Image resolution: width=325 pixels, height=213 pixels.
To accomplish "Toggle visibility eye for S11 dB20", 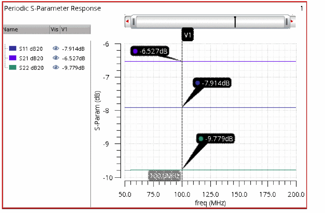I will (x=56, y=48).
